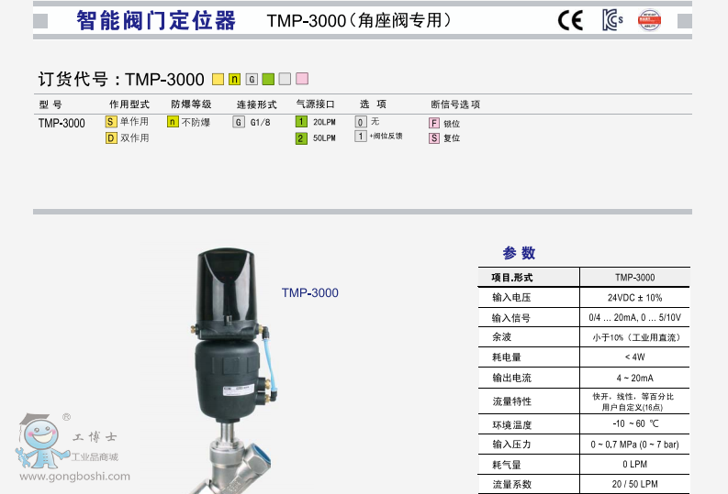Viewport: 728px width, 494px height.
Task: Select pink S box beside 复位
Action: [434, 138]
